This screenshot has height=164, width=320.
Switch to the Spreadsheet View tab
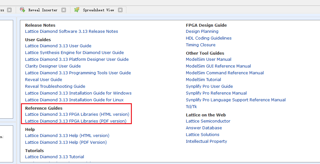click(98, 10)
